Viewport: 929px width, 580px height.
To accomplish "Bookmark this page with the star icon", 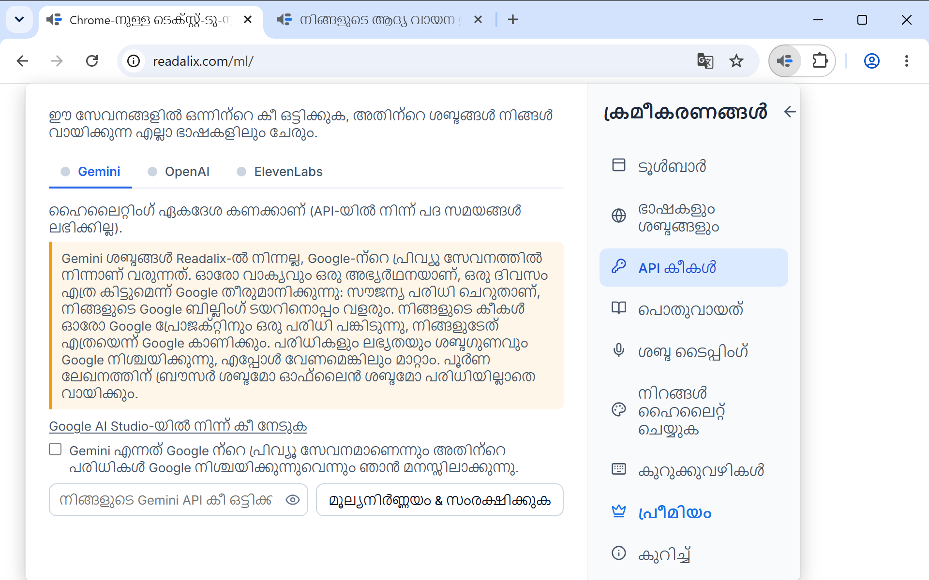I will 736,61.
